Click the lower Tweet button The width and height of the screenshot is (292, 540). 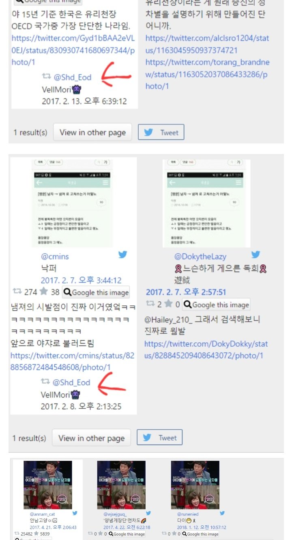160,438
